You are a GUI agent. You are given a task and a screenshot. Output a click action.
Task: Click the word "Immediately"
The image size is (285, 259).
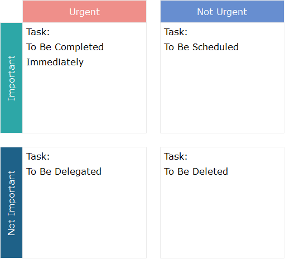coord(55,62)
